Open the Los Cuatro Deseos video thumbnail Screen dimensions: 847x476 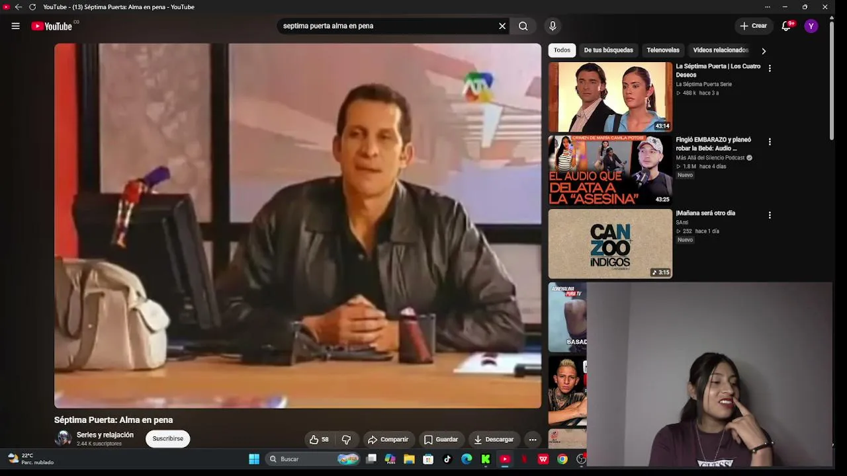[x=610, y=97]
